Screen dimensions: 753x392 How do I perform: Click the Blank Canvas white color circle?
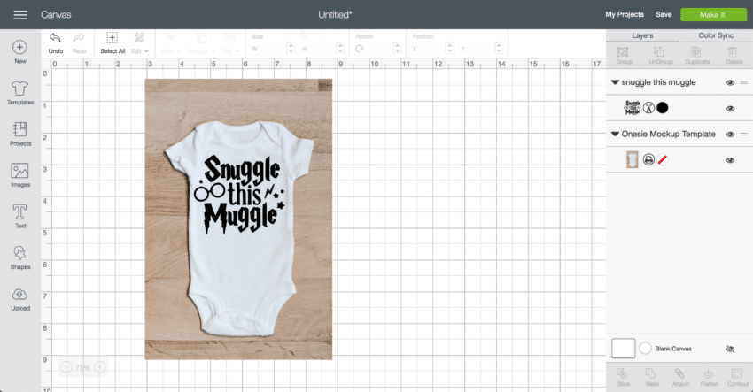(646, 349)
